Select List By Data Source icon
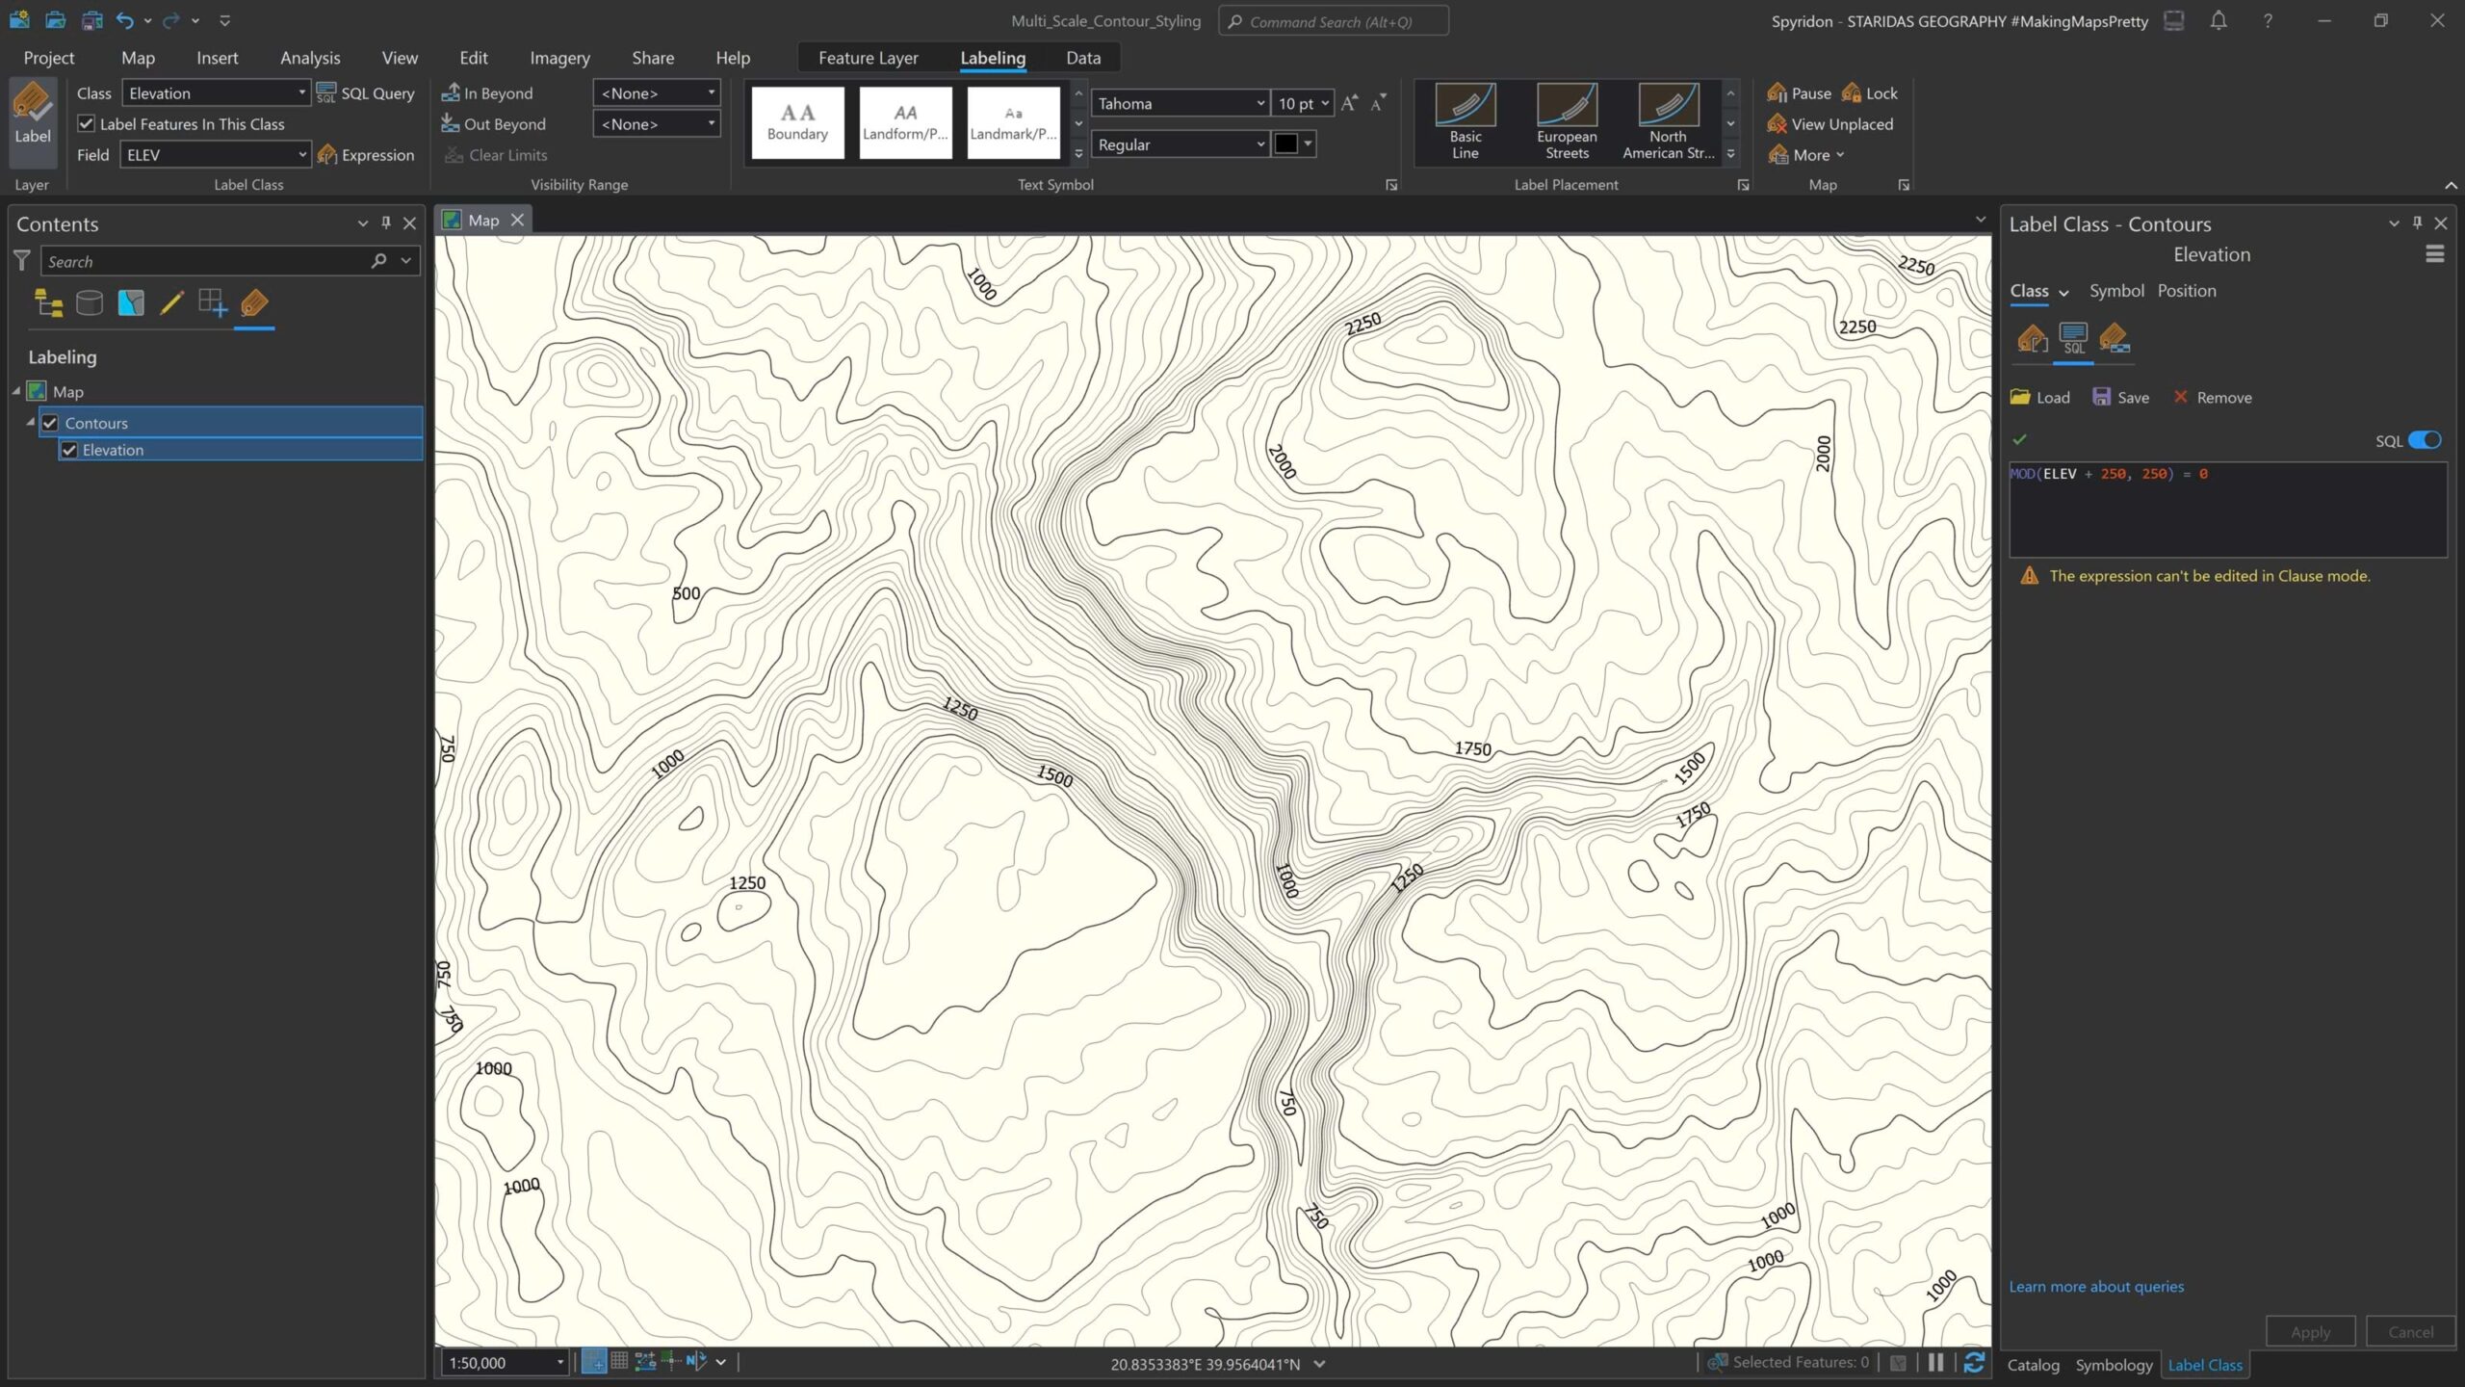 pyautogui.click(x=89, y=304)
